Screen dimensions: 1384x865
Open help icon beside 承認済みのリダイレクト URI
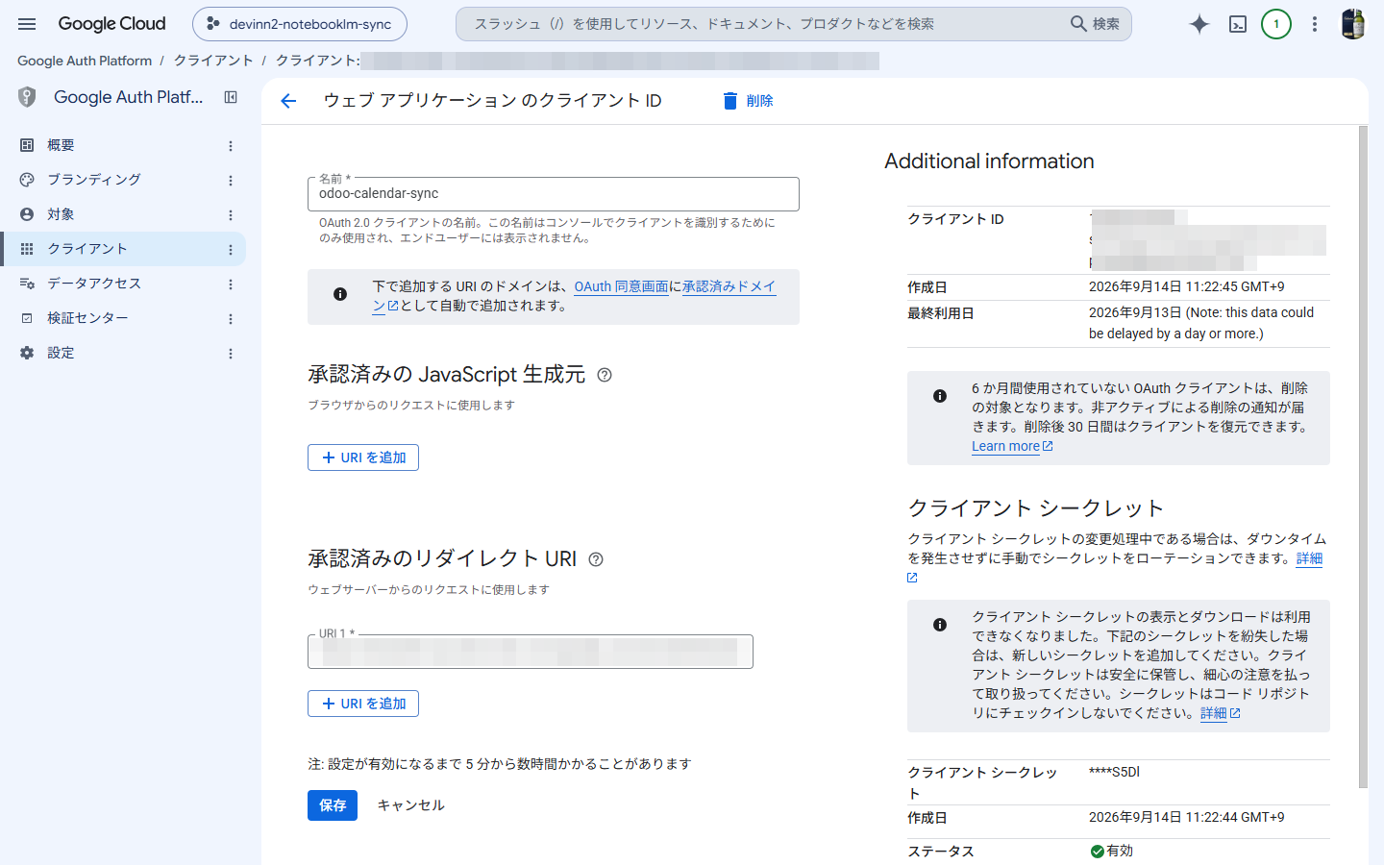tap(596, 559)
